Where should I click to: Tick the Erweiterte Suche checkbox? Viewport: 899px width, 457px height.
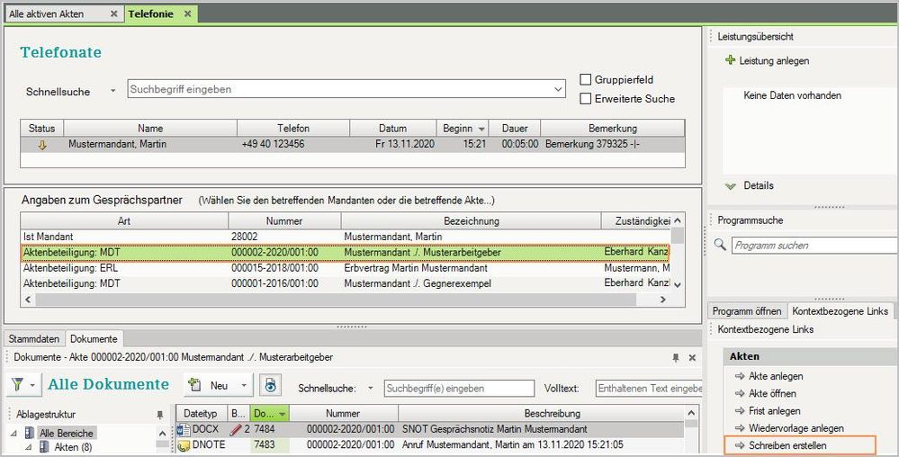point(586,98)
